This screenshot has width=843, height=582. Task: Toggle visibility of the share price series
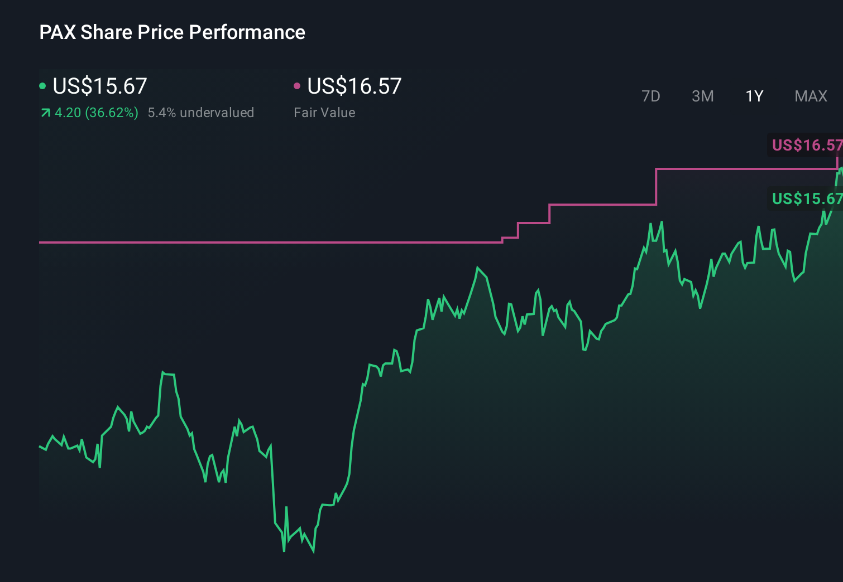coord(42,85)
